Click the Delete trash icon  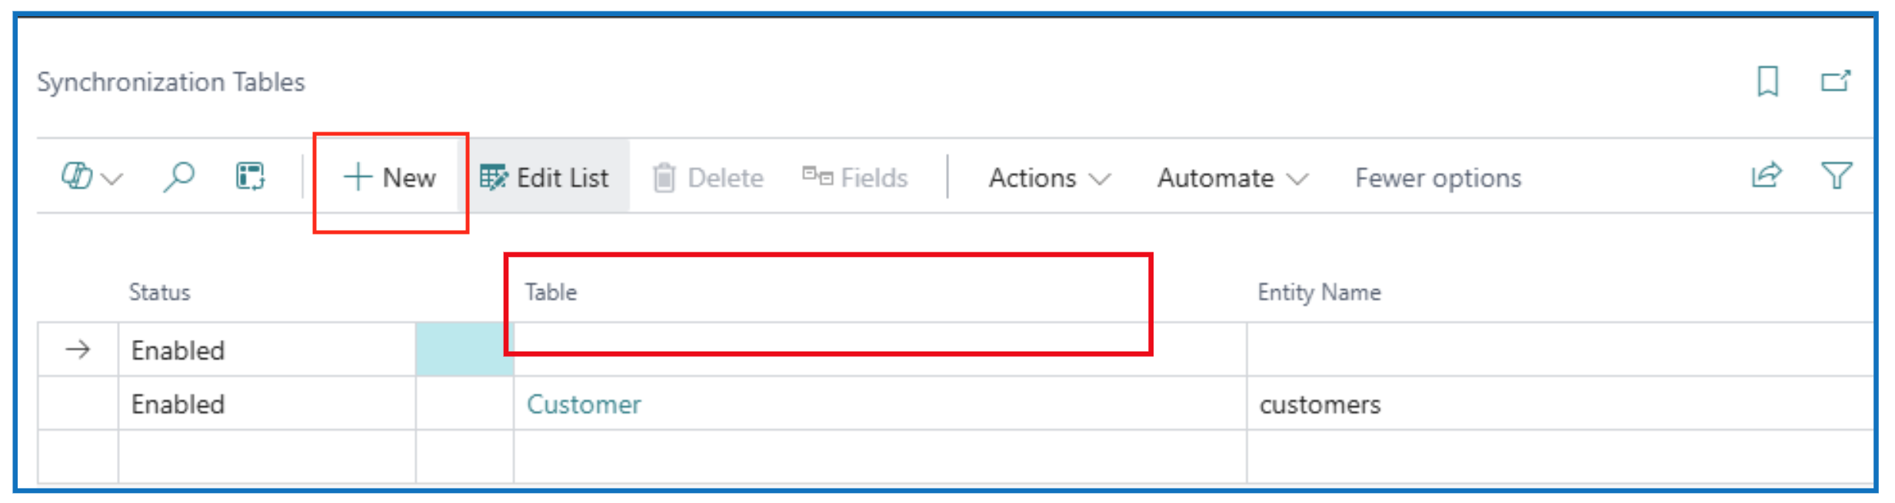tap(664, 178)
